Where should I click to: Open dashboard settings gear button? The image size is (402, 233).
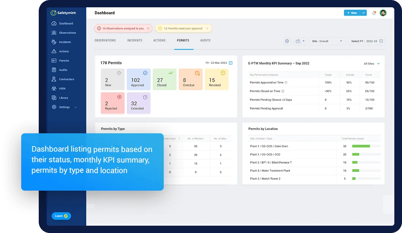coord(287,41)
